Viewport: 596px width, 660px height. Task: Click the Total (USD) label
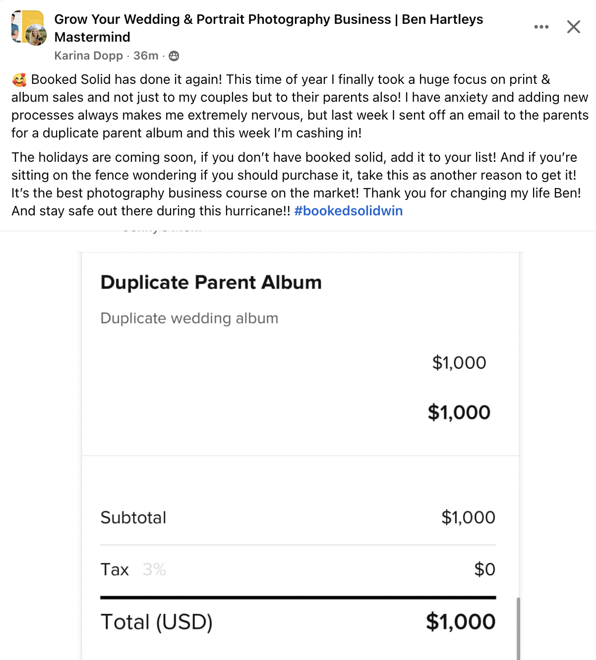(x=156, y=622)
